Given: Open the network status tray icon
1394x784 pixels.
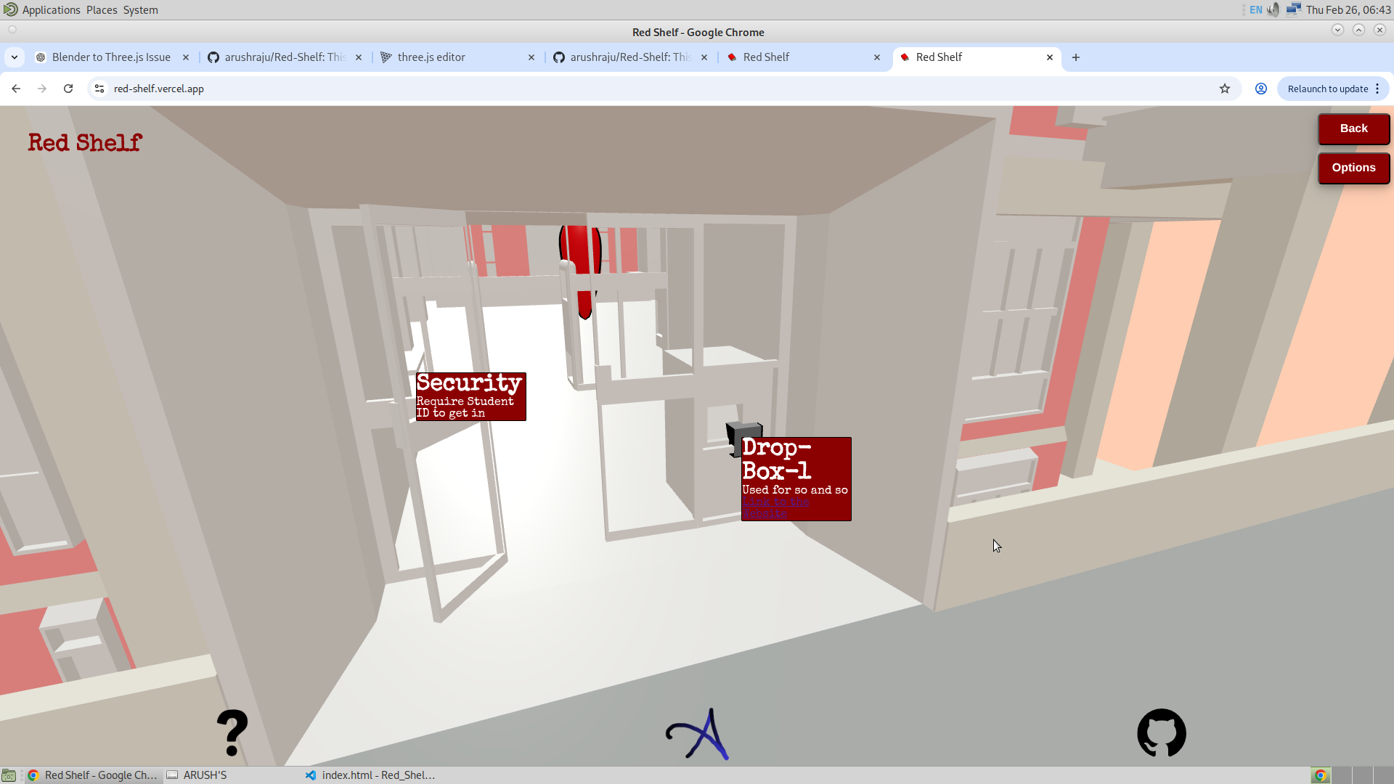Looking at the screenshot, I should tap(1295, 9).
